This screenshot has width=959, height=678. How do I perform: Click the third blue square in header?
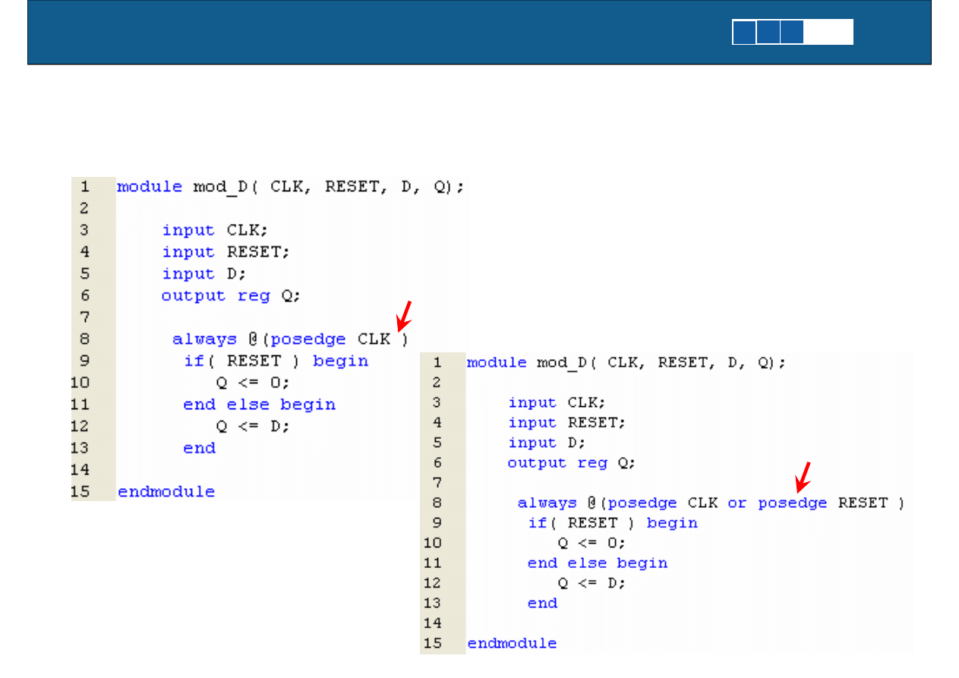[x=792, y=32]
